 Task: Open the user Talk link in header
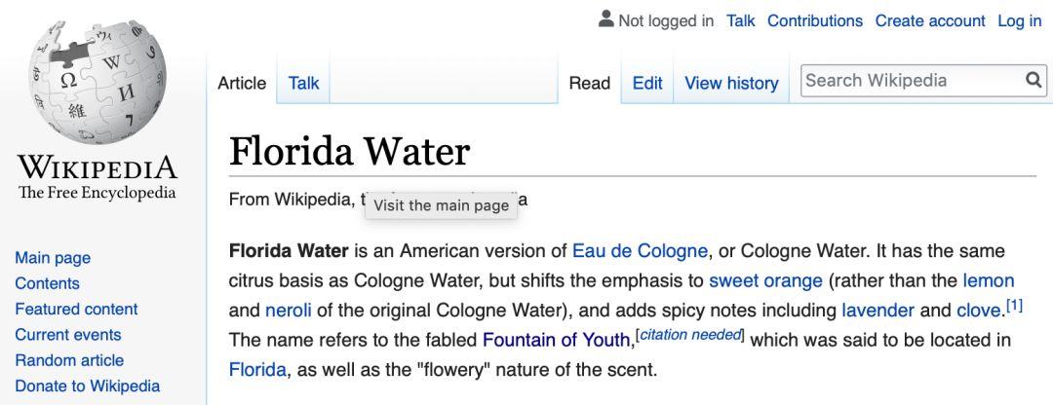(x=741, y=20)
